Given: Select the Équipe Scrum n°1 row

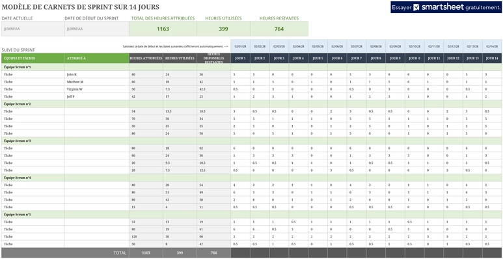Looking at the screenshot, I should click(251, 67).
